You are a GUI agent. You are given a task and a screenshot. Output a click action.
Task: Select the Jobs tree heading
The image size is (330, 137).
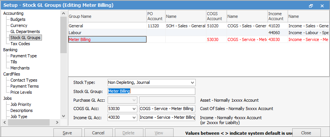(7, 98)
